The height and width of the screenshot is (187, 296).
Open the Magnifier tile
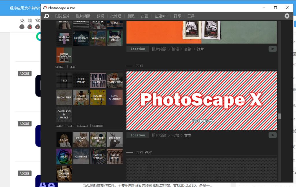pyautogui.click(x=64, y=97)
